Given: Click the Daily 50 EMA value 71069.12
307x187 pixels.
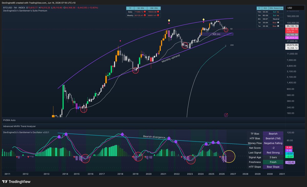Looking at the screenshot, I should (x=140, y=12).
